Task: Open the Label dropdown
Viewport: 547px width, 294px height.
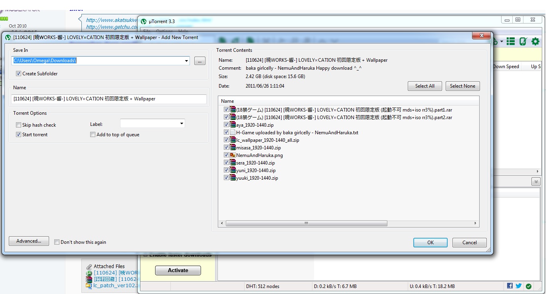Action: tap(182, 124)
